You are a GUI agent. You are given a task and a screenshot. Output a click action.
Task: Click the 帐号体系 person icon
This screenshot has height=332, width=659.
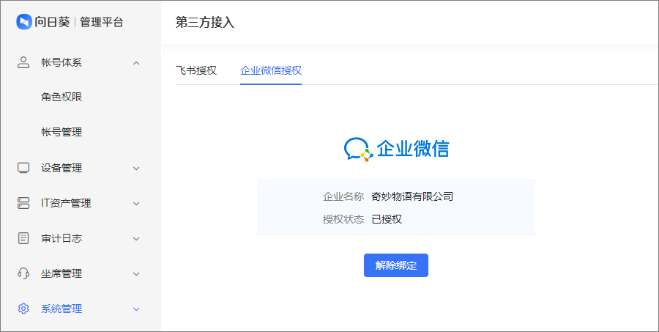click(23, 63)
